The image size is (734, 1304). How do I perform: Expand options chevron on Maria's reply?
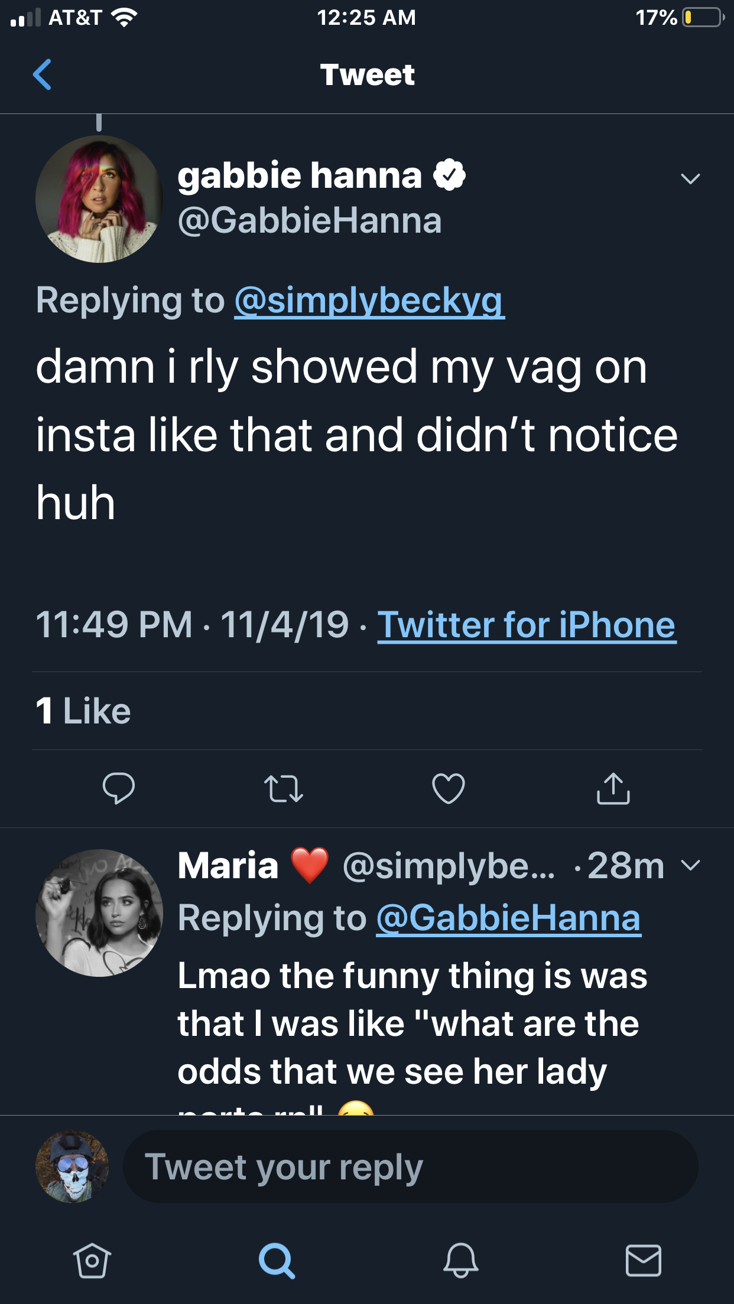coord(690,866)
